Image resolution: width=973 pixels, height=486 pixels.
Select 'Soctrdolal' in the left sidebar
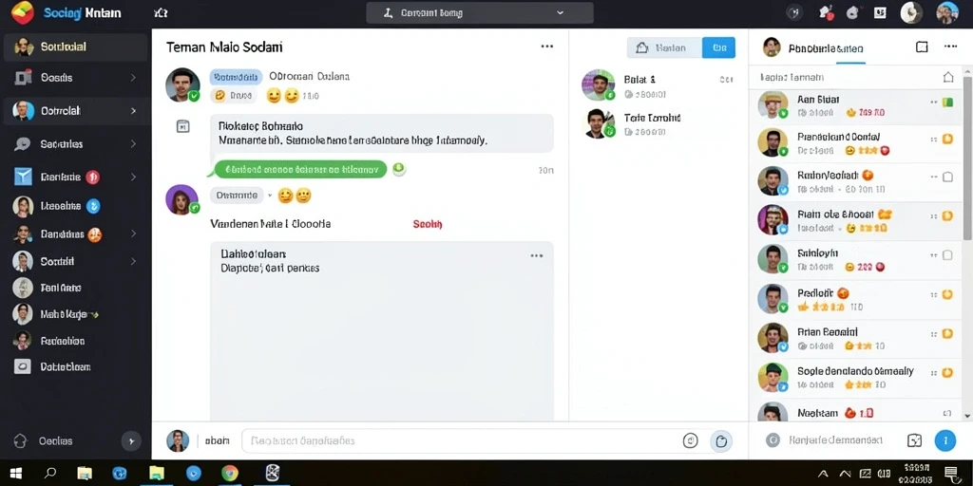click(x=76, y=47)
